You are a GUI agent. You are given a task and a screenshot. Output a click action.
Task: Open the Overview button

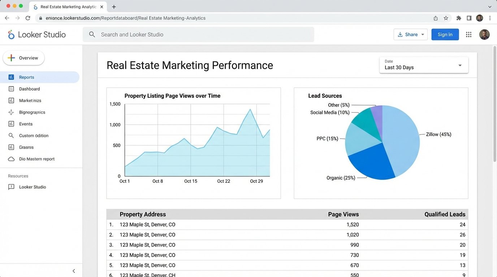[23, 58]
